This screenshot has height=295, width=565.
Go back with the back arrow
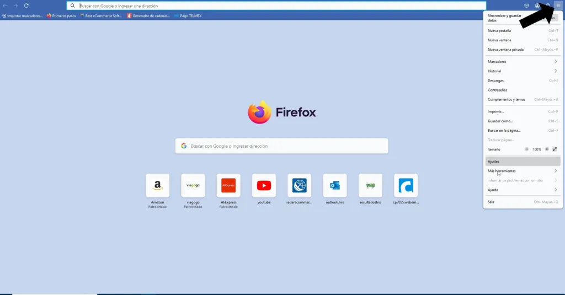tap(5, 6)
